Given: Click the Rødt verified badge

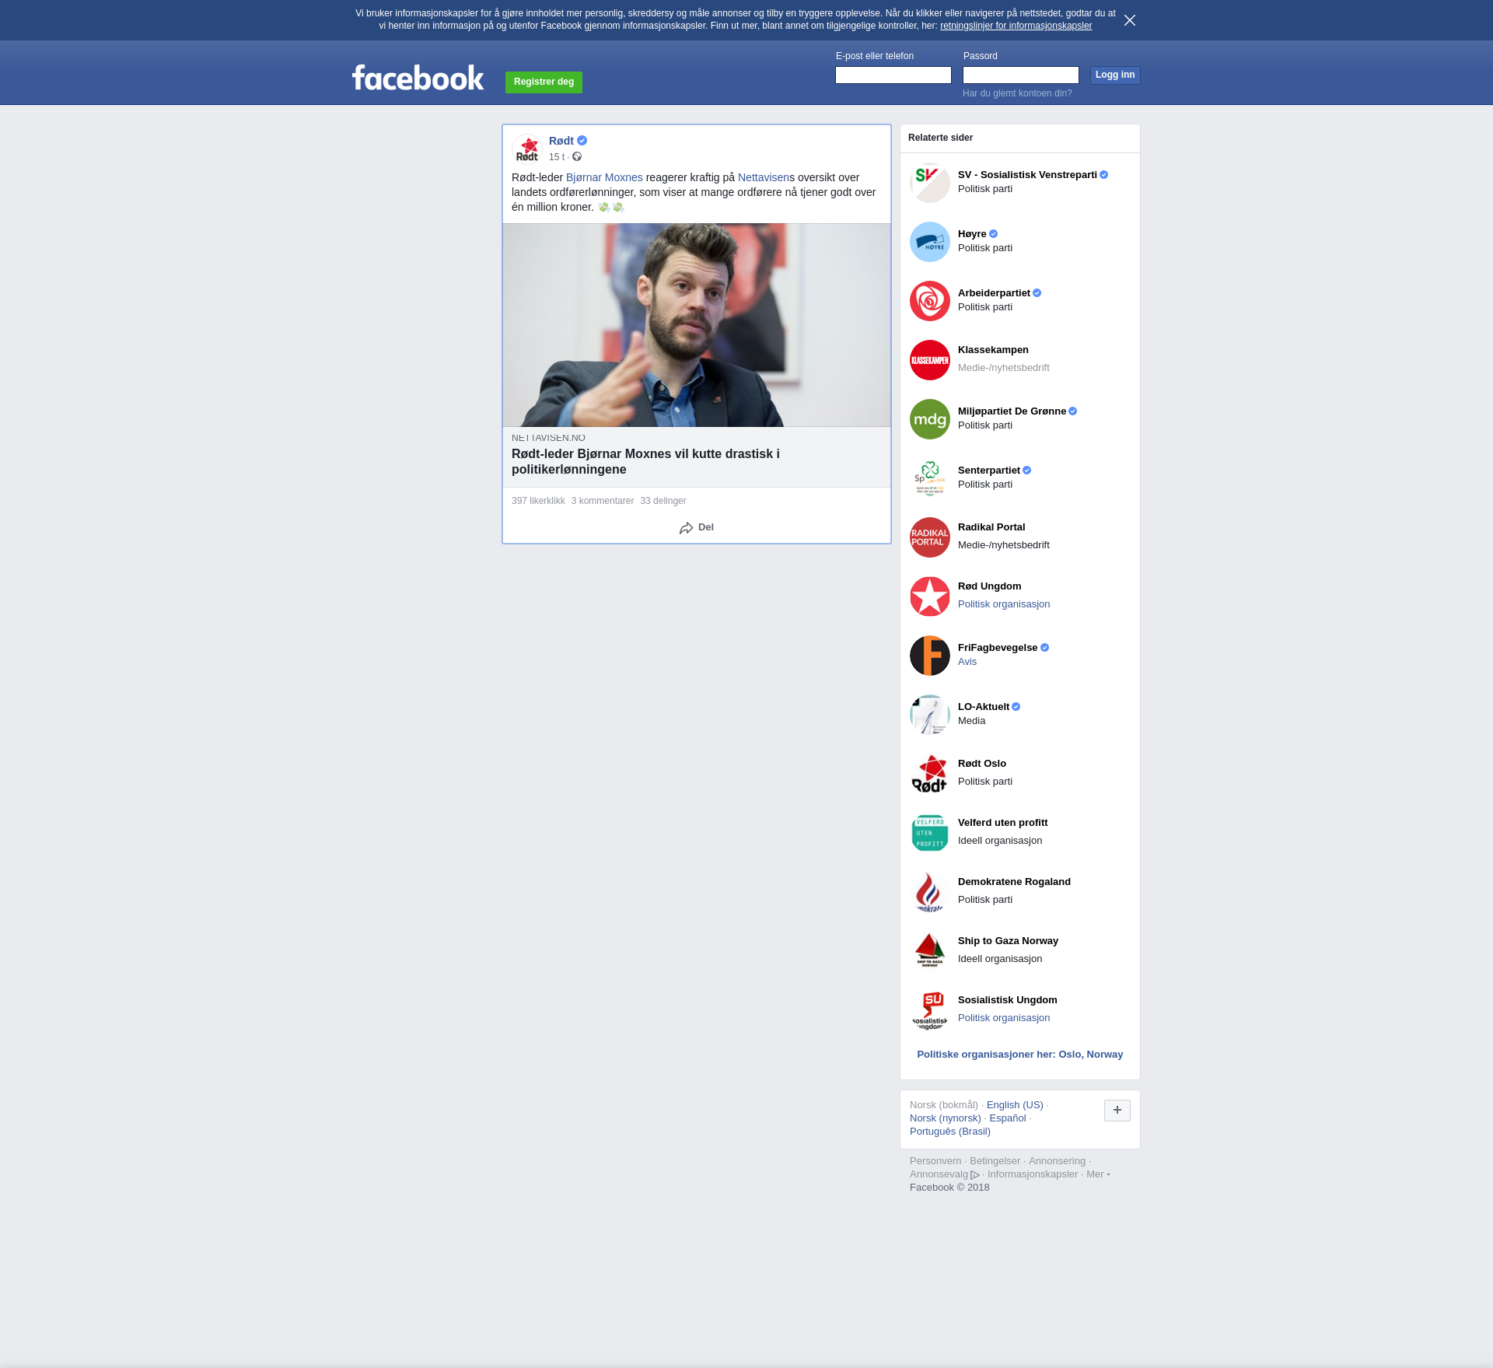Looking at the screenshot, I should click(582, 141).
